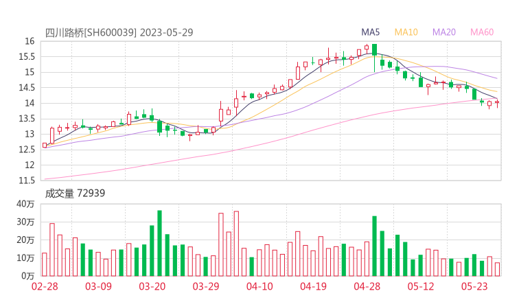Click the 0万 volume axis label
The image size is (508, 302).
(28, 276)
